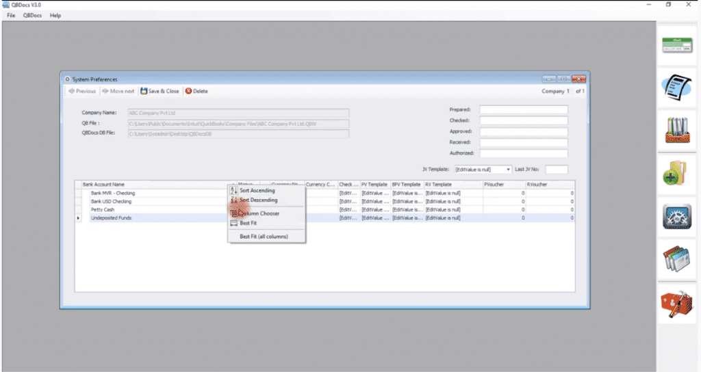Click PV Template cell for Undeposited Funds
This screenshot has width=701, height=372.
tap(375, 218)
